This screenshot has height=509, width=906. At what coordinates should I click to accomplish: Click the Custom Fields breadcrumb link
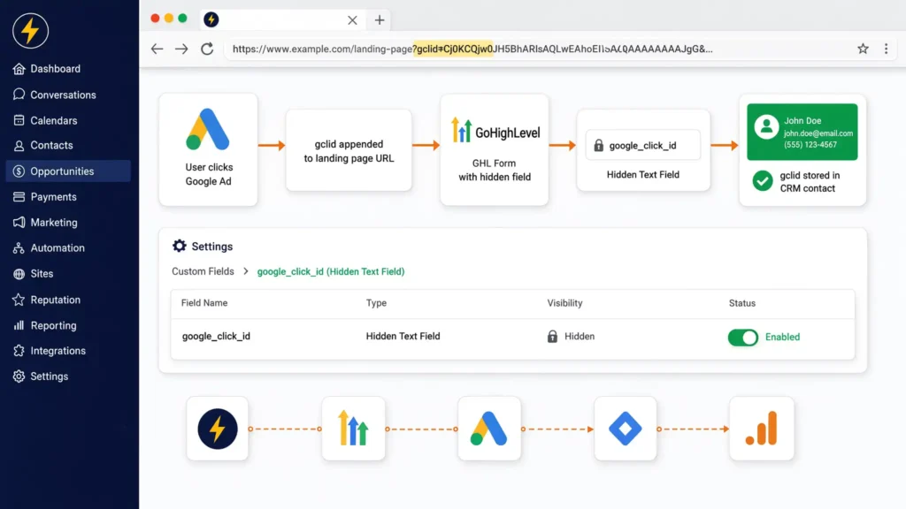tap(203, 271)
